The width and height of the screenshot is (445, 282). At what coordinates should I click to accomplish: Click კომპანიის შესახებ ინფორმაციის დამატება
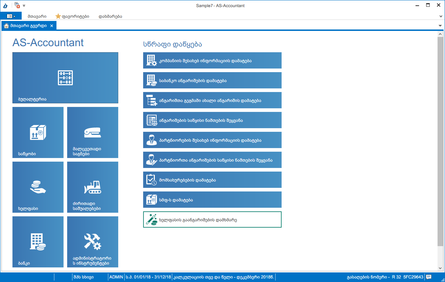pos(212,60)
